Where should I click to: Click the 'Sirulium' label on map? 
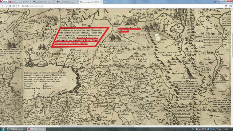point(103,52)
